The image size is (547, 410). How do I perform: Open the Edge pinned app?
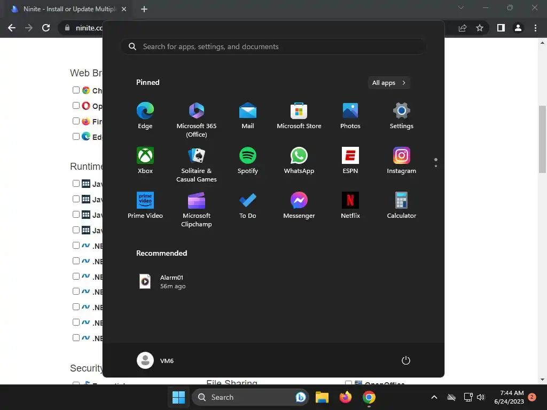tap(145, 116)
